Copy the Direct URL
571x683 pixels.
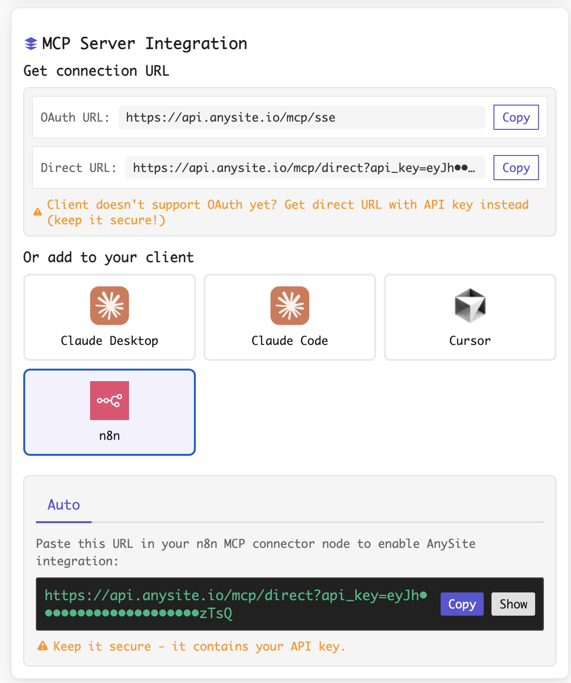pos(515,168)
